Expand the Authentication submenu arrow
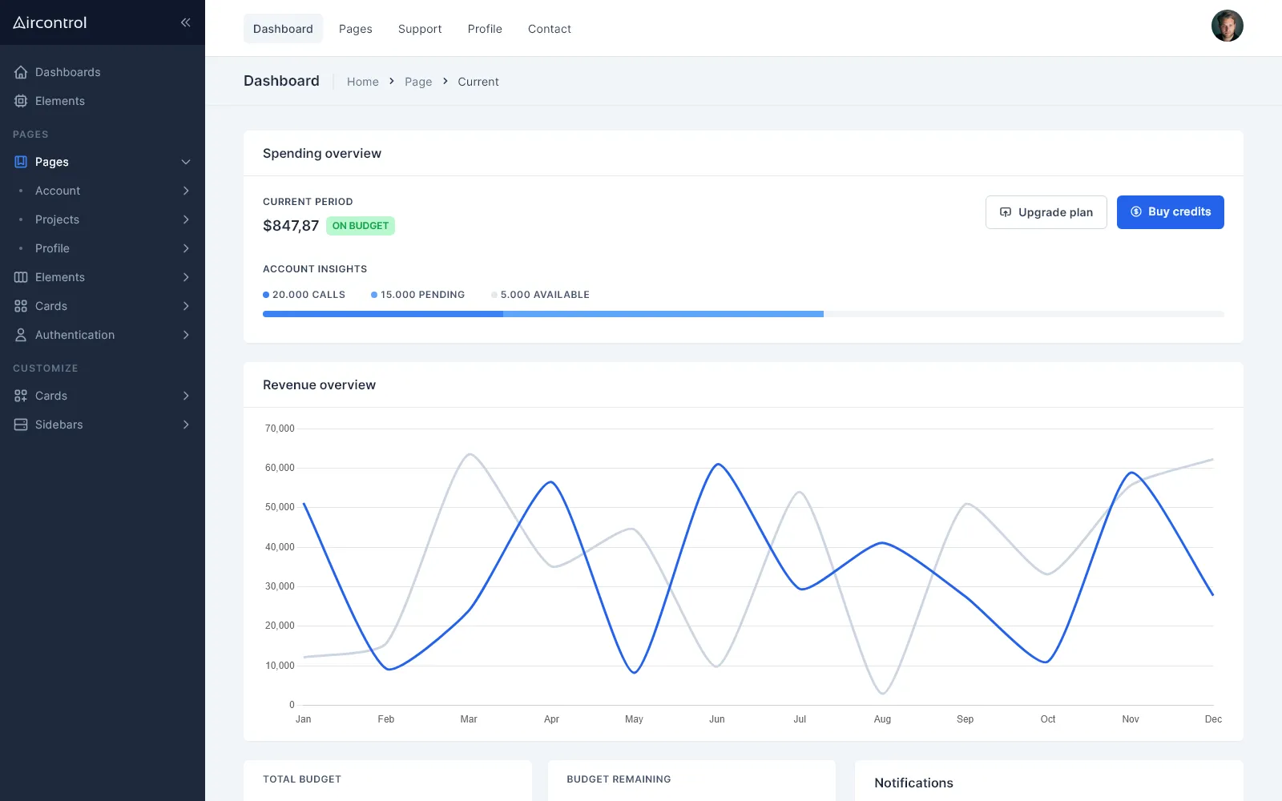Screen dimensions: 1282x801 click(x=186, y=335)
